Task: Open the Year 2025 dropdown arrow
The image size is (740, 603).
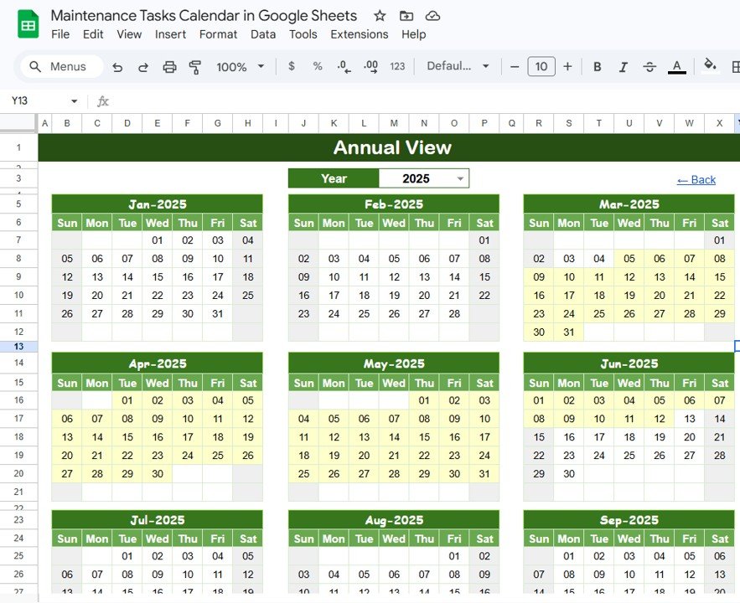Action: click(459, 178)
